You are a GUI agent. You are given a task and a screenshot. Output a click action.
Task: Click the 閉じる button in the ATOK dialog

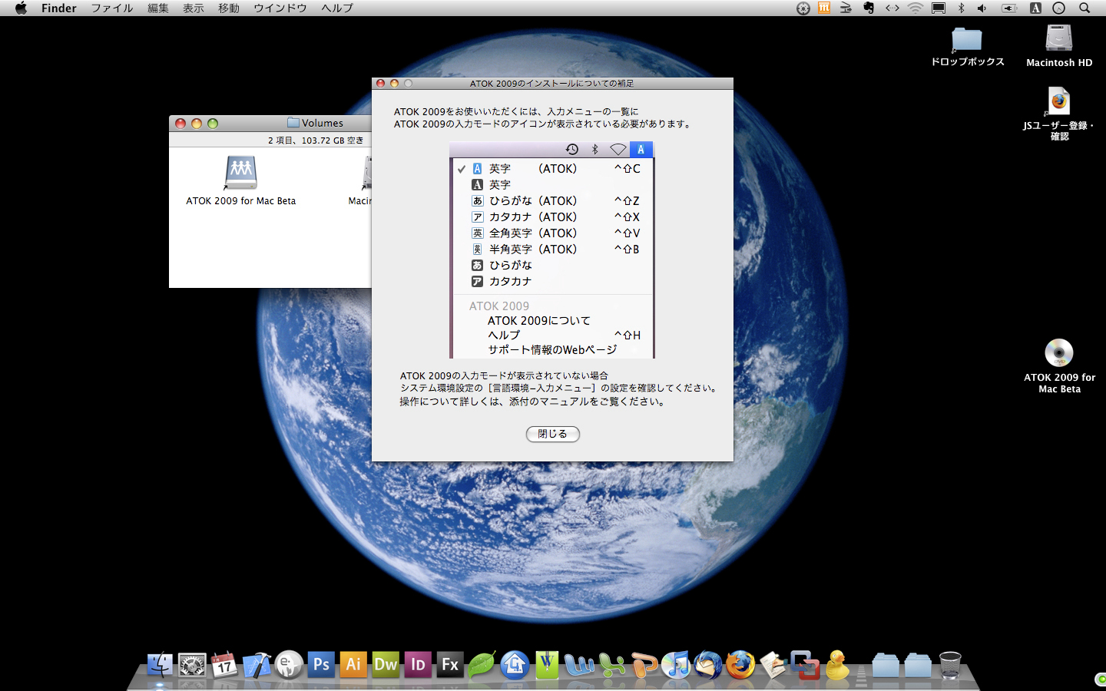[x=552, y=434]
